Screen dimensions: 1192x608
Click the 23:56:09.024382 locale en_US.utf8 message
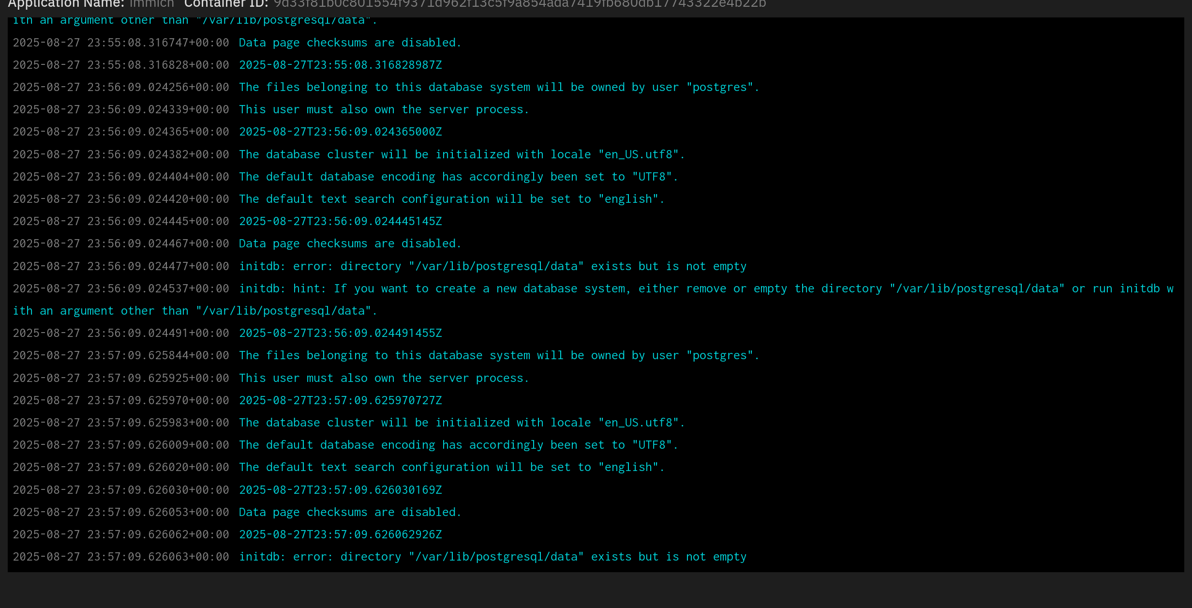462,154
